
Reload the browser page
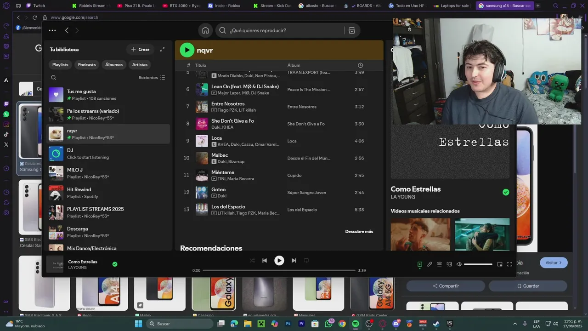point(34,17)
